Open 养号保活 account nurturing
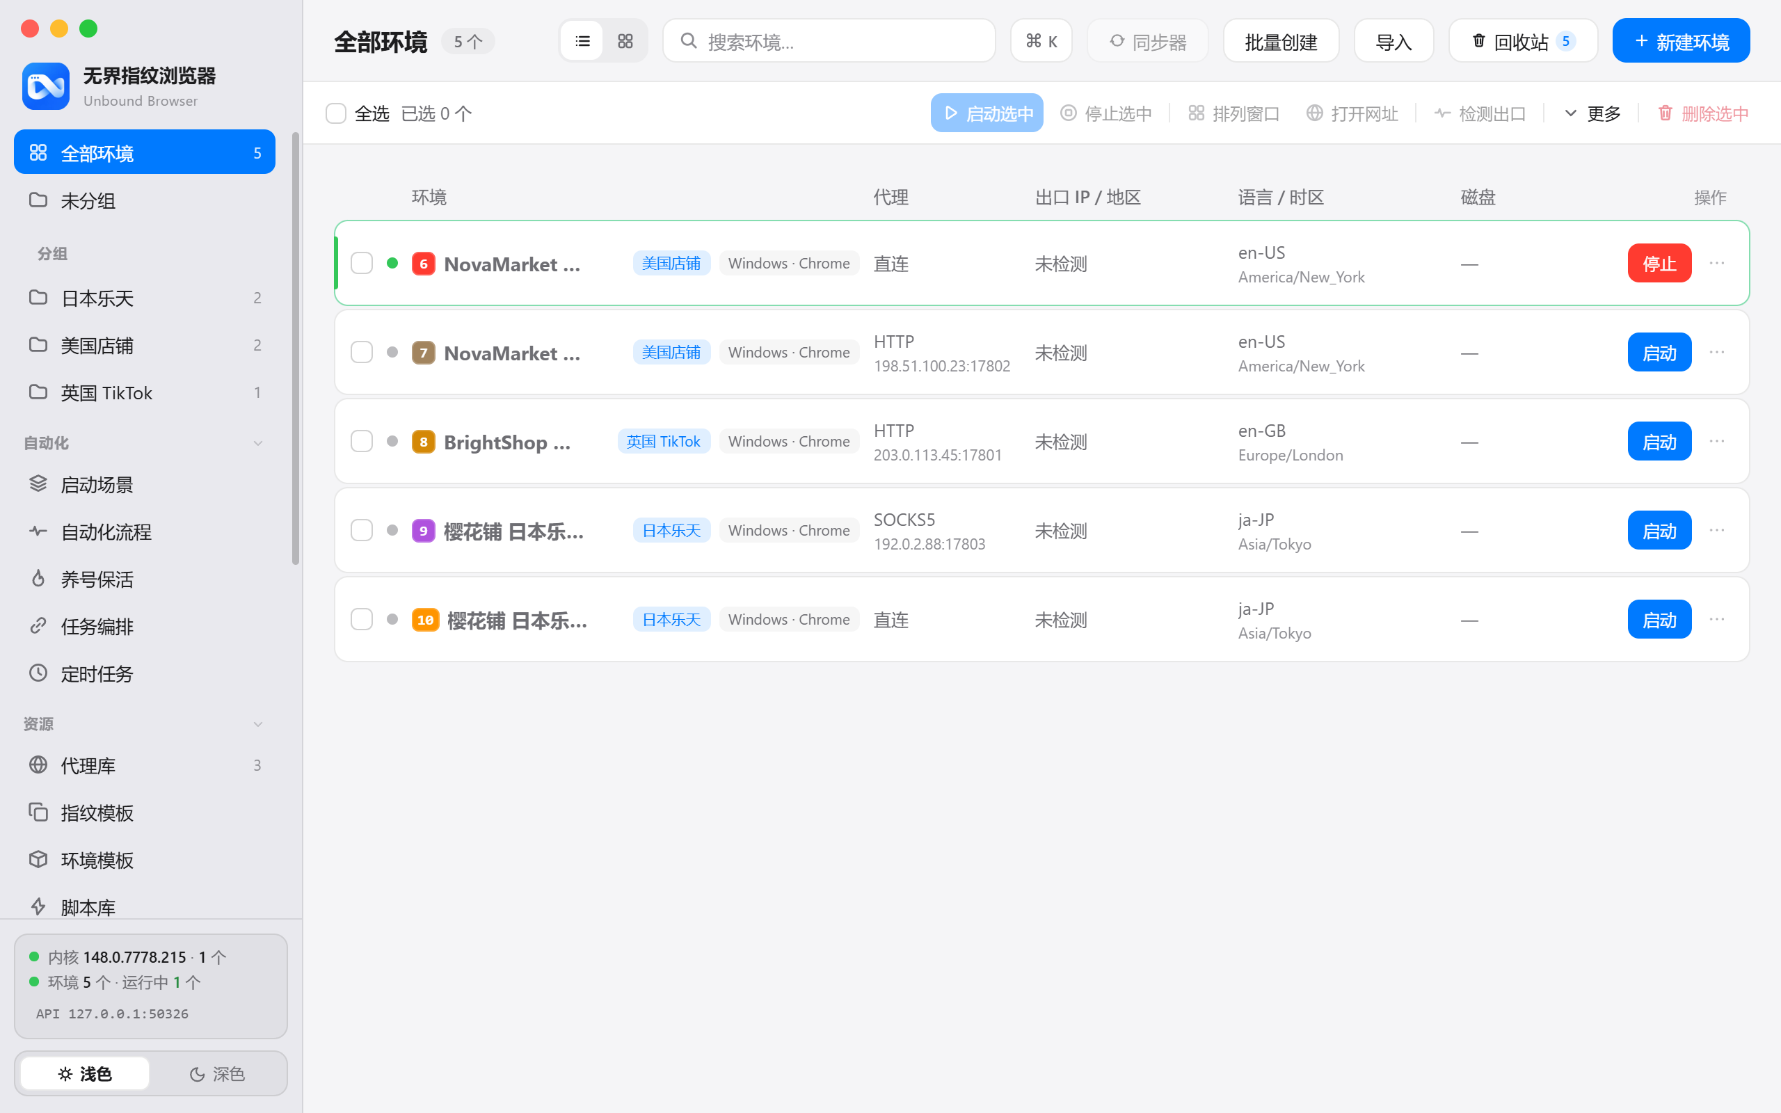 point(144,579)
